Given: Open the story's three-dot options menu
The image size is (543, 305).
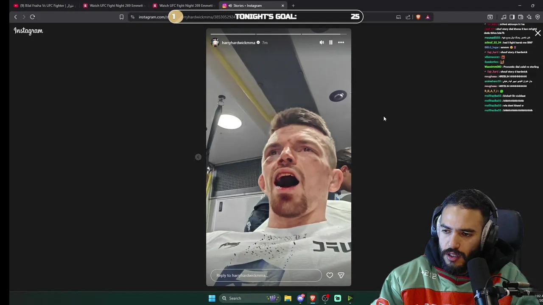Looking at the screenshot, I should point(341,42).
